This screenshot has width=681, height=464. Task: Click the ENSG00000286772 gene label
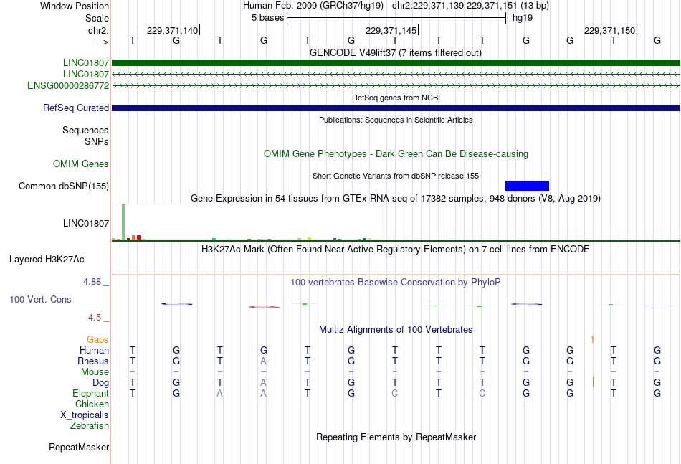pyautogui.click(x=68, y=86)
